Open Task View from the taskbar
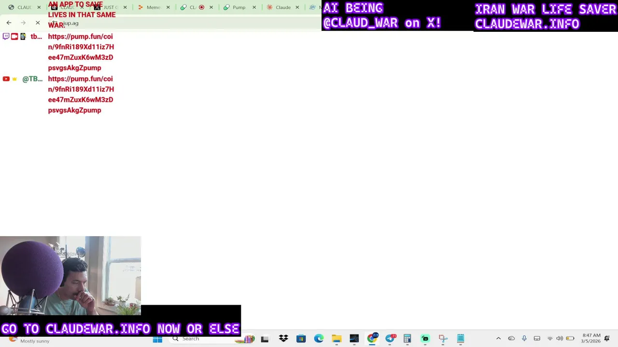 pos(265,339)
